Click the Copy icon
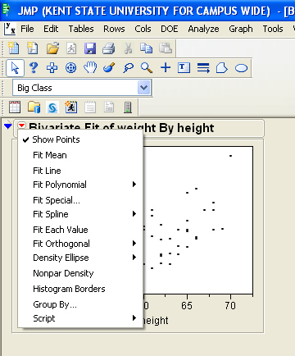 (146, 48)
